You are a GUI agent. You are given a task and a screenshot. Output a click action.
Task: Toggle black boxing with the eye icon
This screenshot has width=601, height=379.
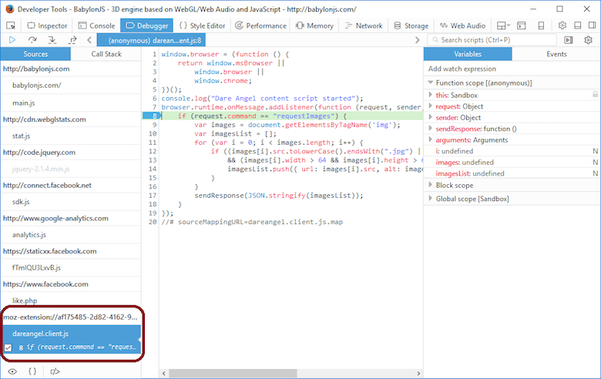point(12,371)
